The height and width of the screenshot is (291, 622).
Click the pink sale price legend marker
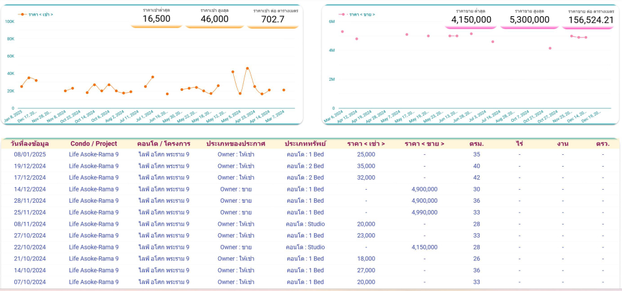click(342, 14)
